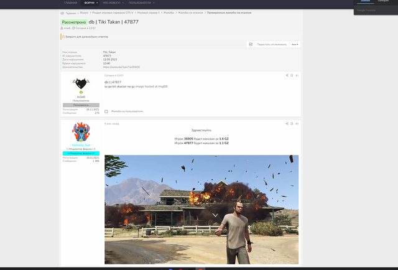
Task: Open ЧТО НОВОГО in the top navigation
Action: [111, 3]
